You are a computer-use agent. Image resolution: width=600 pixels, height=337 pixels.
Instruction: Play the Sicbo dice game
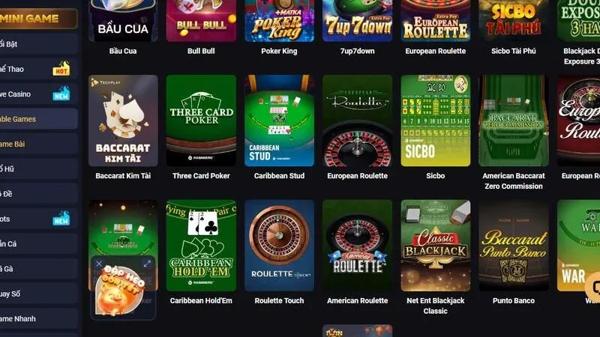click(x=436, y=121)
